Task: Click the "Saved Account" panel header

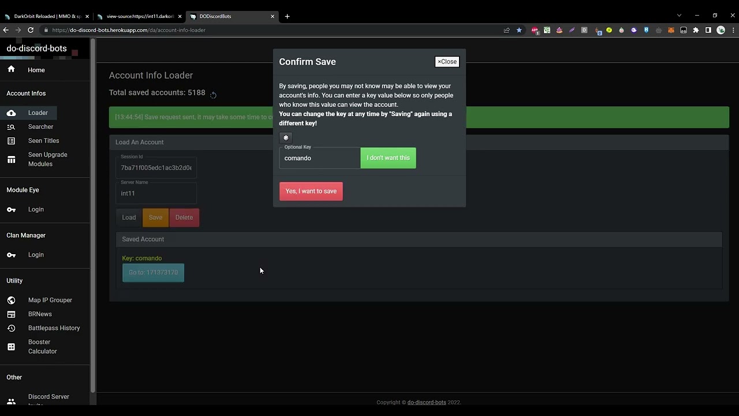Action: (419, 239)
